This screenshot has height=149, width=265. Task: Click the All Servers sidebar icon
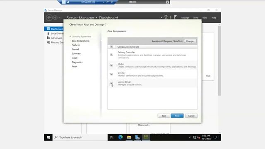[48, 38]
